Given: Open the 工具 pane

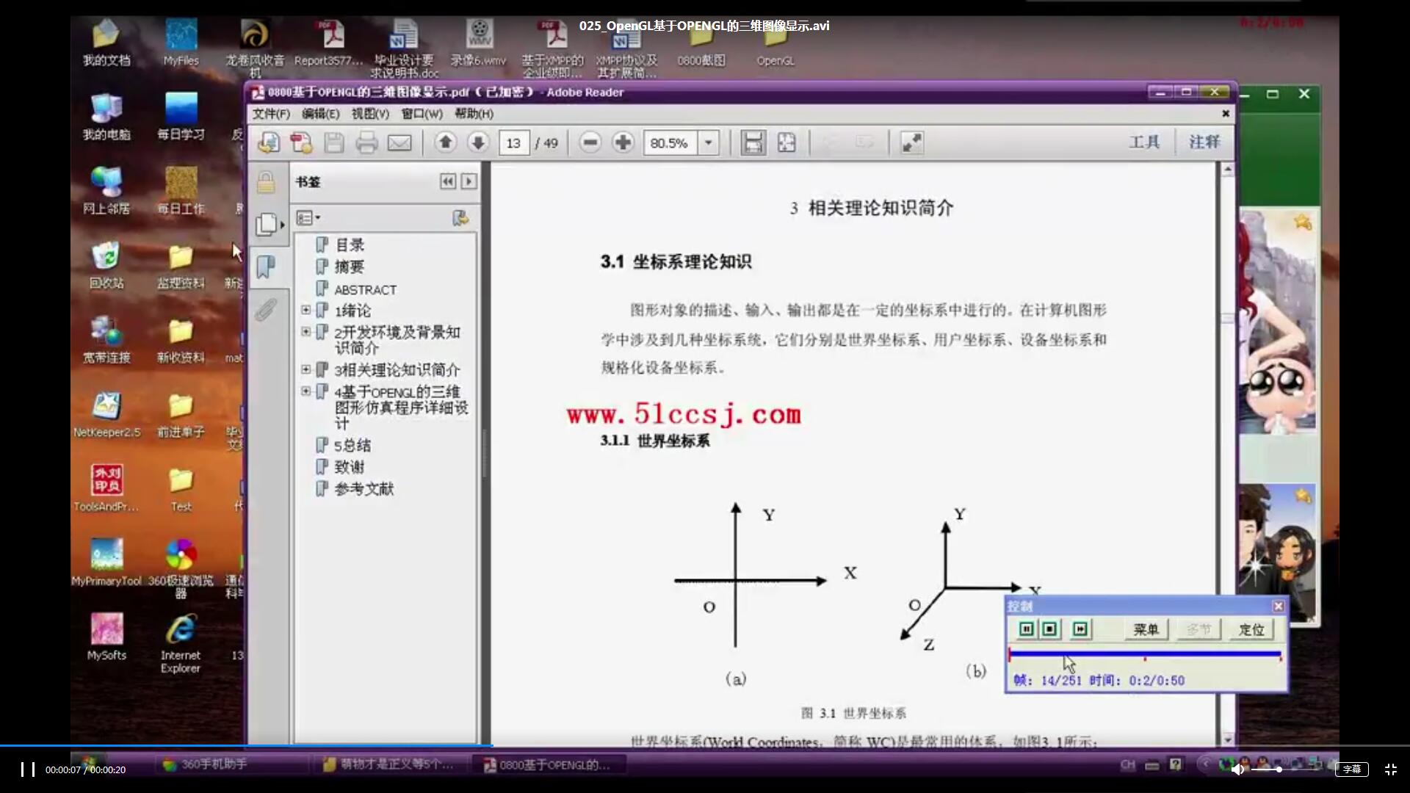Looking at the screenshot, I should [x=1144, y=142].
